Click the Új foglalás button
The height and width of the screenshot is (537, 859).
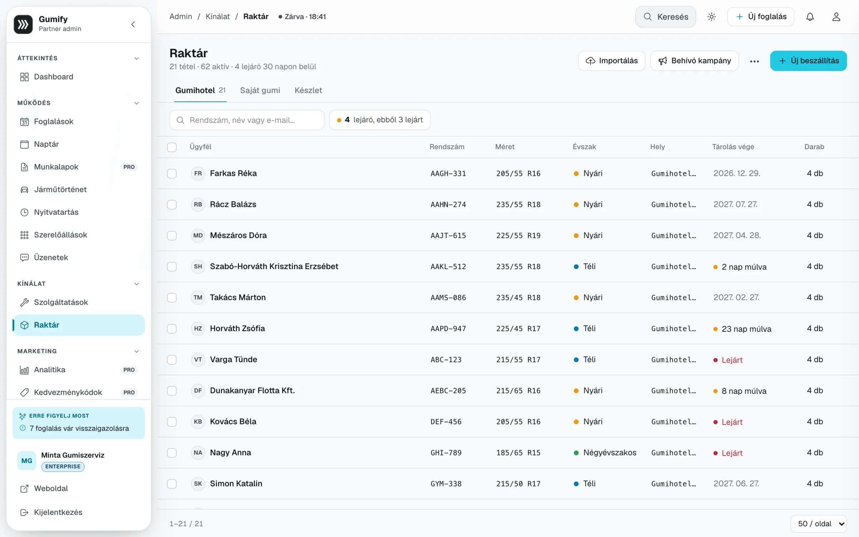[x=761, y=17]
